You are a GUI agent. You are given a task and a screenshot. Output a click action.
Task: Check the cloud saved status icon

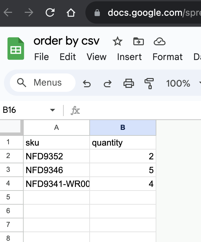[x=159, y=42]
